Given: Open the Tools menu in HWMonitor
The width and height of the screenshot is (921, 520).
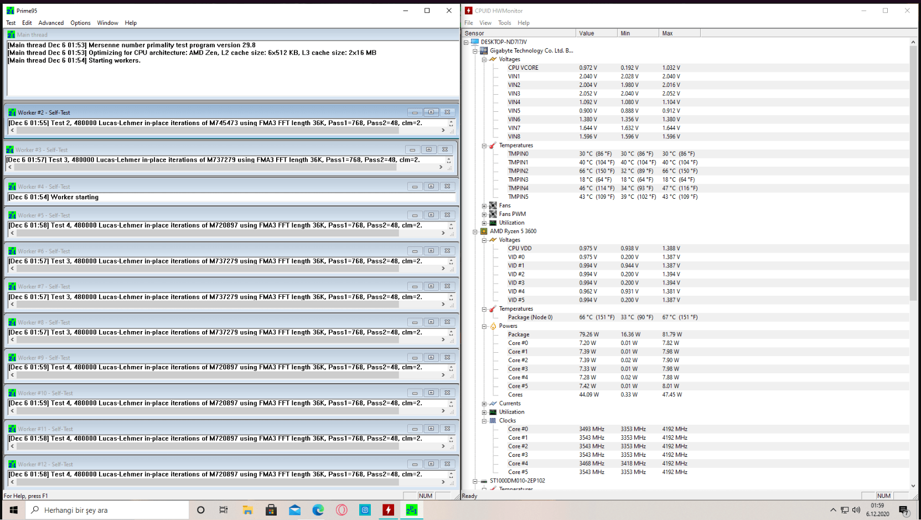Looking at the screenshot, I should tap(504, 23).
